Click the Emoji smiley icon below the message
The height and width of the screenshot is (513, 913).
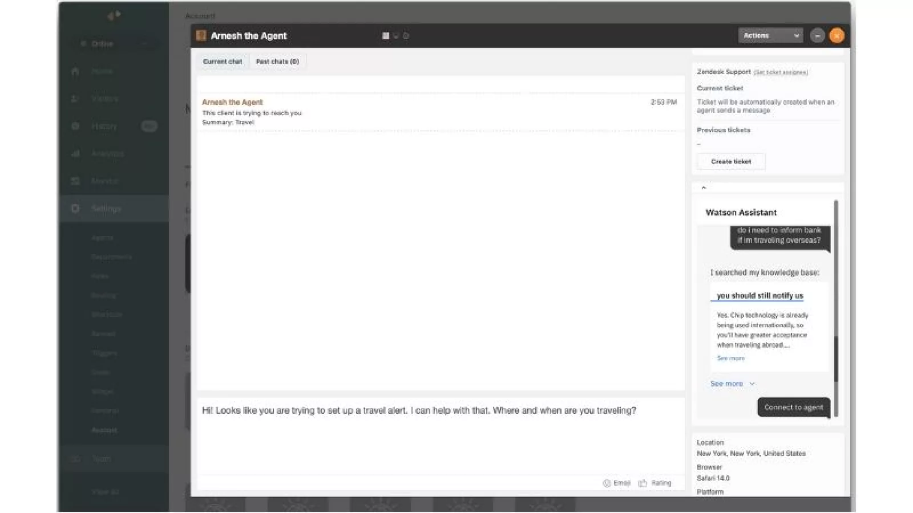click(607, 483)
